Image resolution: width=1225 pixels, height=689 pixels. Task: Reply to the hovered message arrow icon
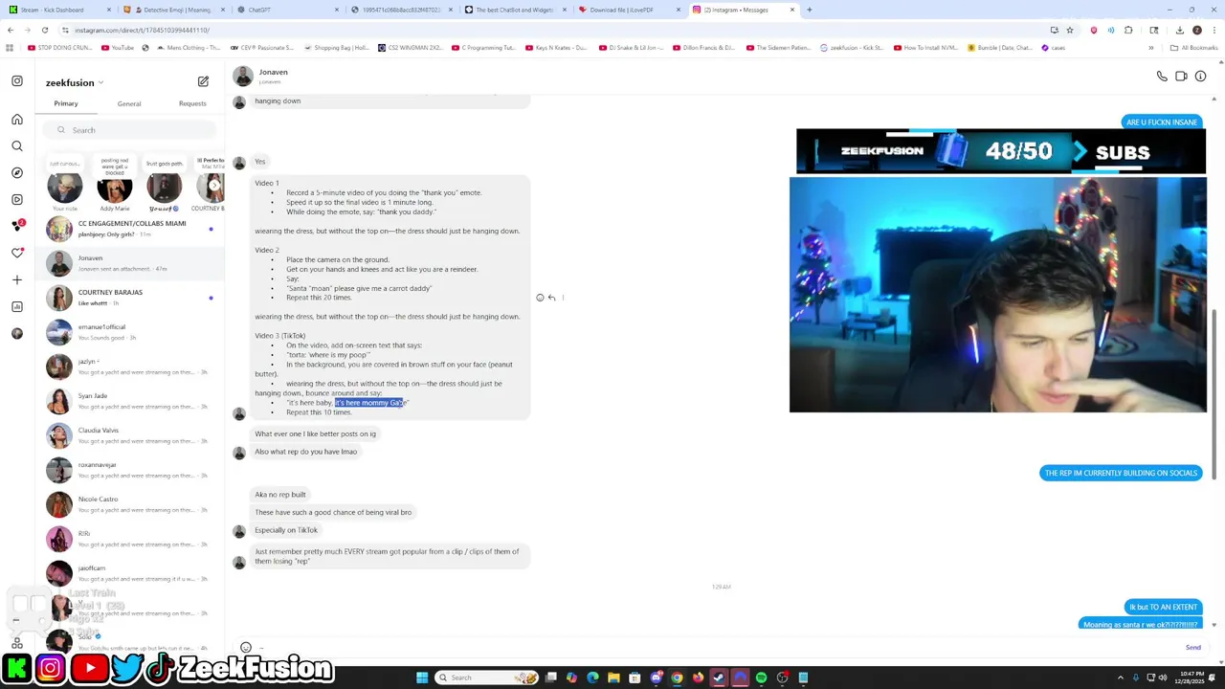(551, 298)
